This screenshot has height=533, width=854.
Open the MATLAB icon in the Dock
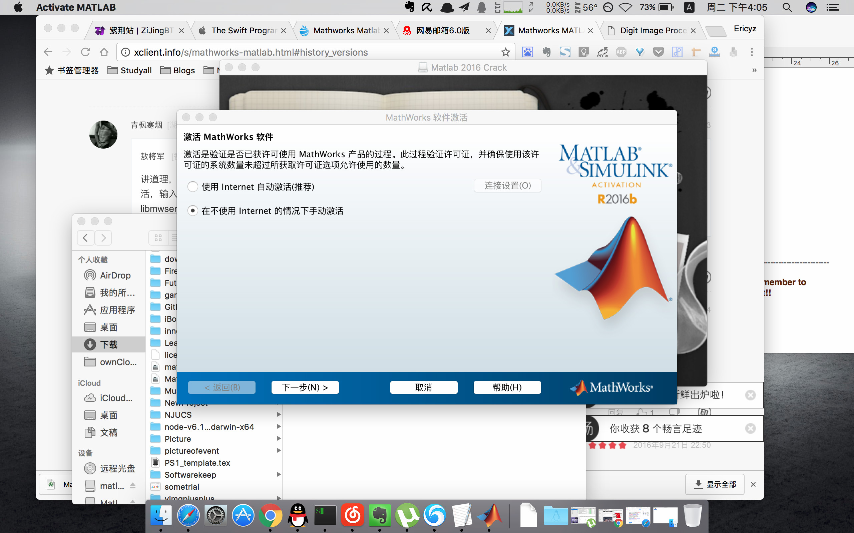tap(489, 515)
